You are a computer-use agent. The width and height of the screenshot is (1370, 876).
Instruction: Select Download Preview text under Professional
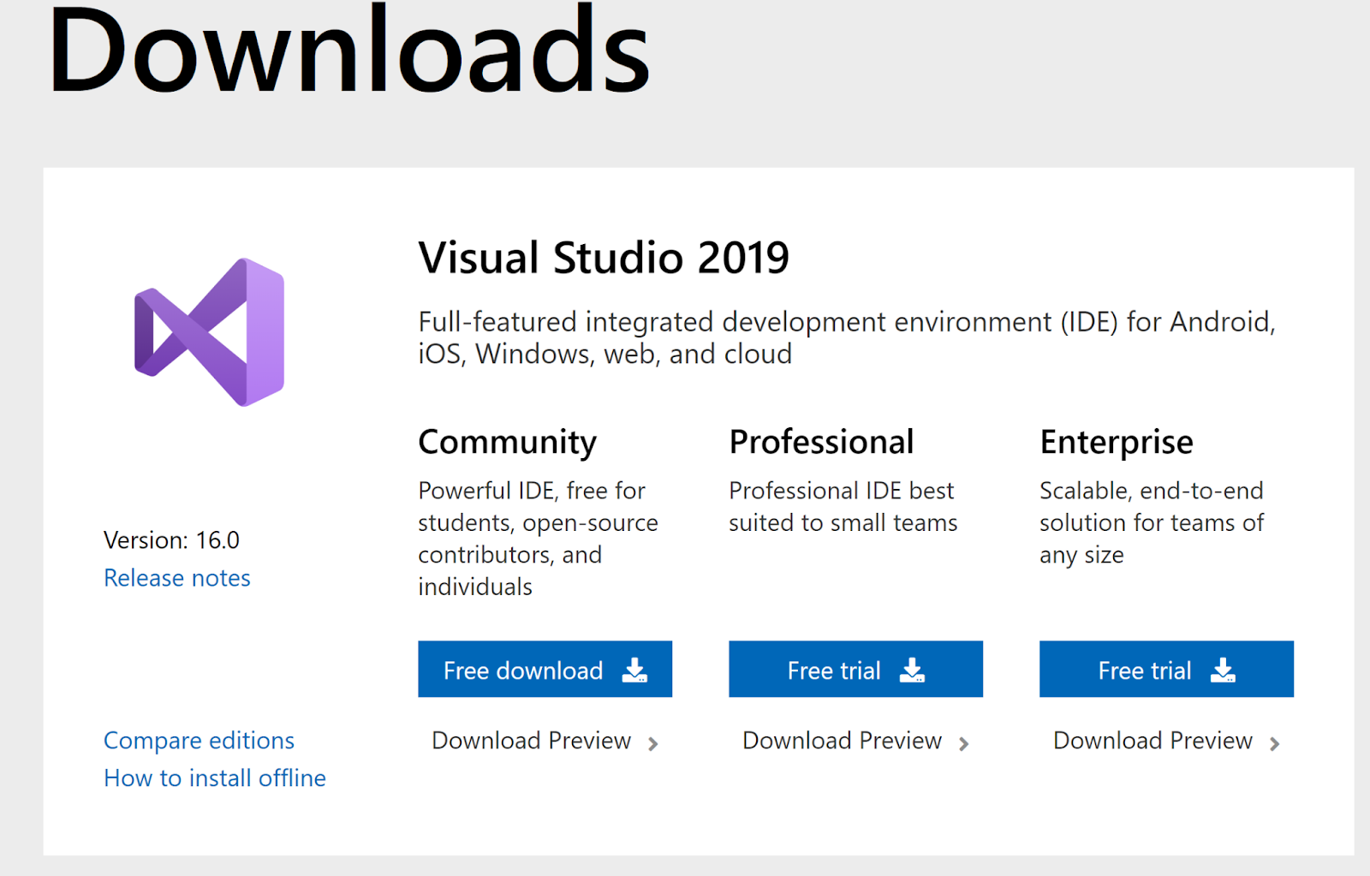tap(842, 741)
